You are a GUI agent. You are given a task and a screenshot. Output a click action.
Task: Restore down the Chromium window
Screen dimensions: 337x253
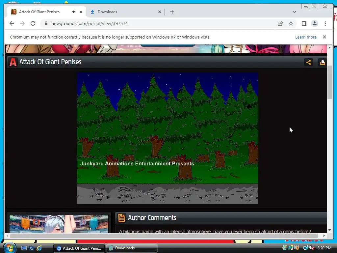pos(314,7)
